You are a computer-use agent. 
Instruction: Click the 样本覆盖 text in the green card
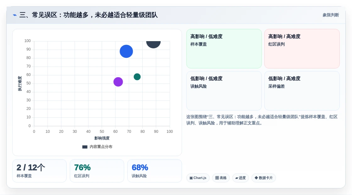tap(198, 44)
